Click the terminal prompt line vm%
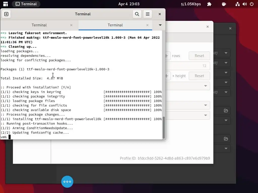 tap(6, 137)
